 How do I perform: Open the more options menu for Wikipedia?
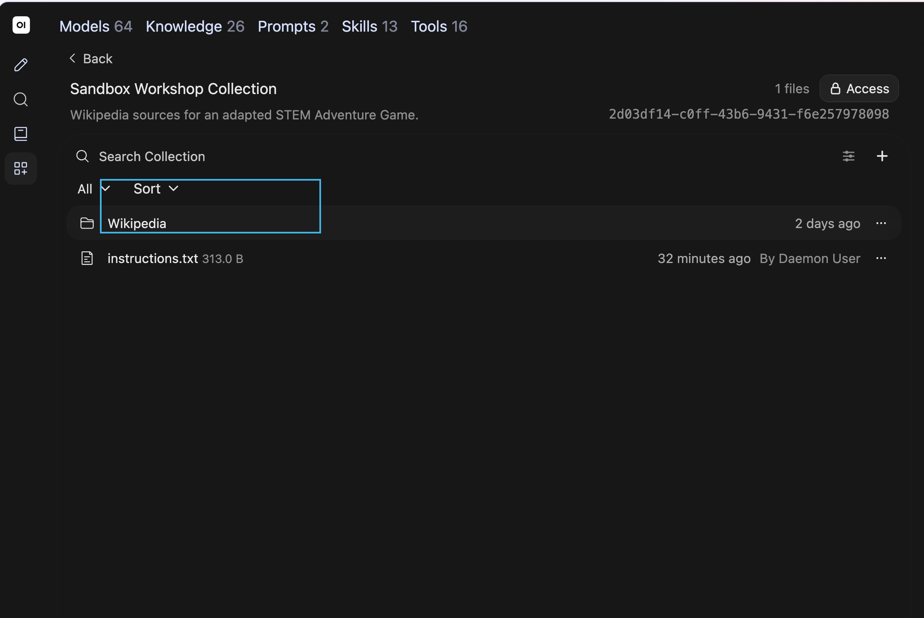click(x=881, y=223)
